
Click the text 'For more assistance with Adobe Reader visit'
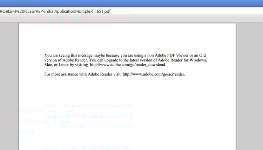click(82, 74)
